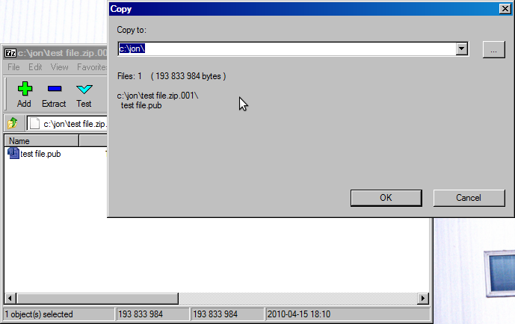
Task: Close the Copy dialog
Action: click(x=505, y=9)
